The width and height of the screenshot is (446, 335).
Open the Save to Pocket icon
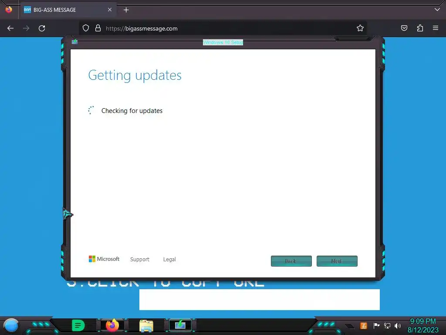pos(404,28)
